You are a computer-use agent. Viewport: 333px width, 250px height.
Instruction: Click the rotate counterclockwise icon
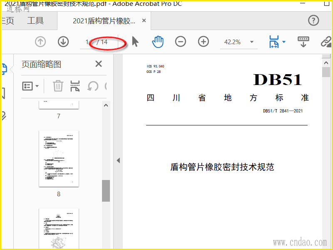(x=93, y=86)
